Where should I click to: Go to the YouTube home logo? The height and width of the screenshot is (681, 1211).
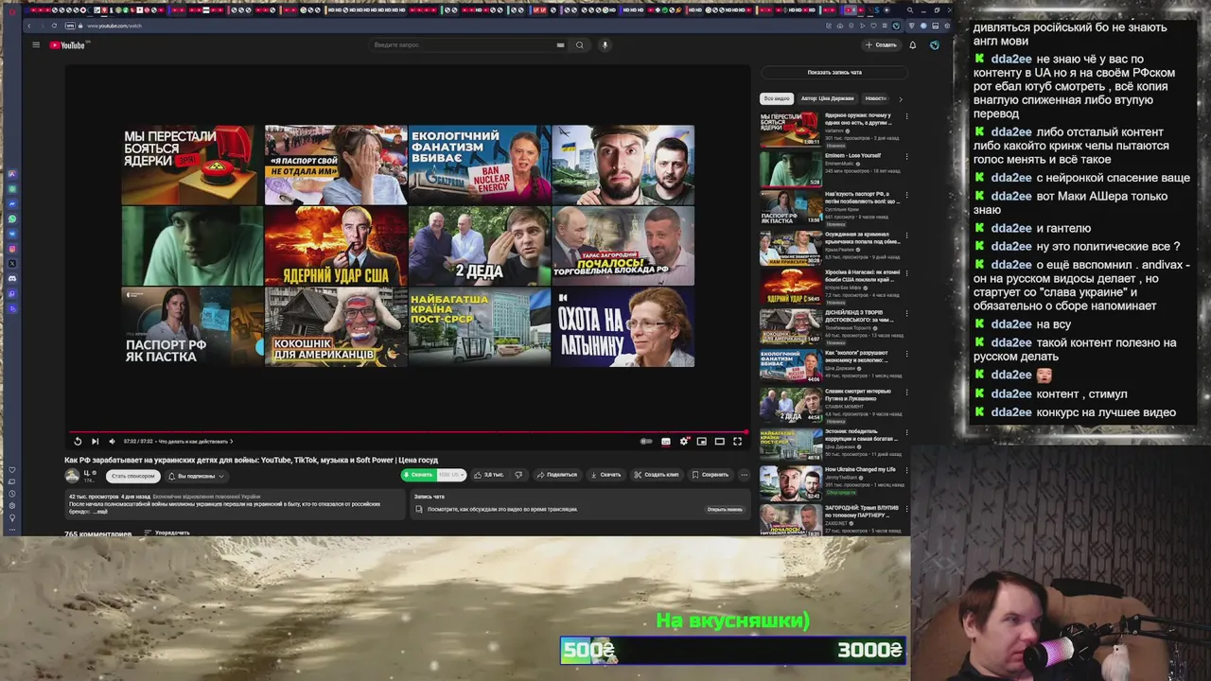(x=67, y=44)
